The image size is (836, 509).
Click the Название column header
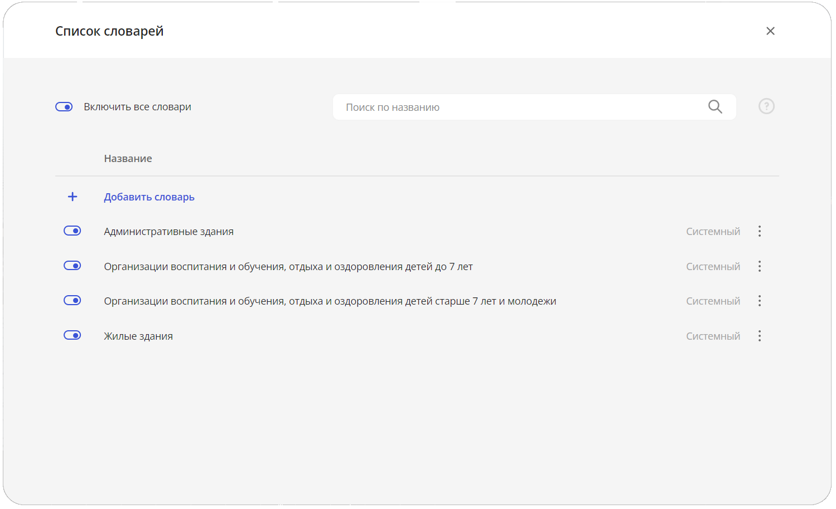pos(128,159)
